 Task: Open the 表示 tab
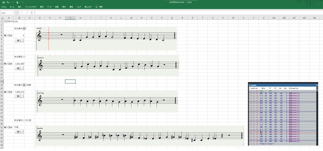tap(64, 6)
